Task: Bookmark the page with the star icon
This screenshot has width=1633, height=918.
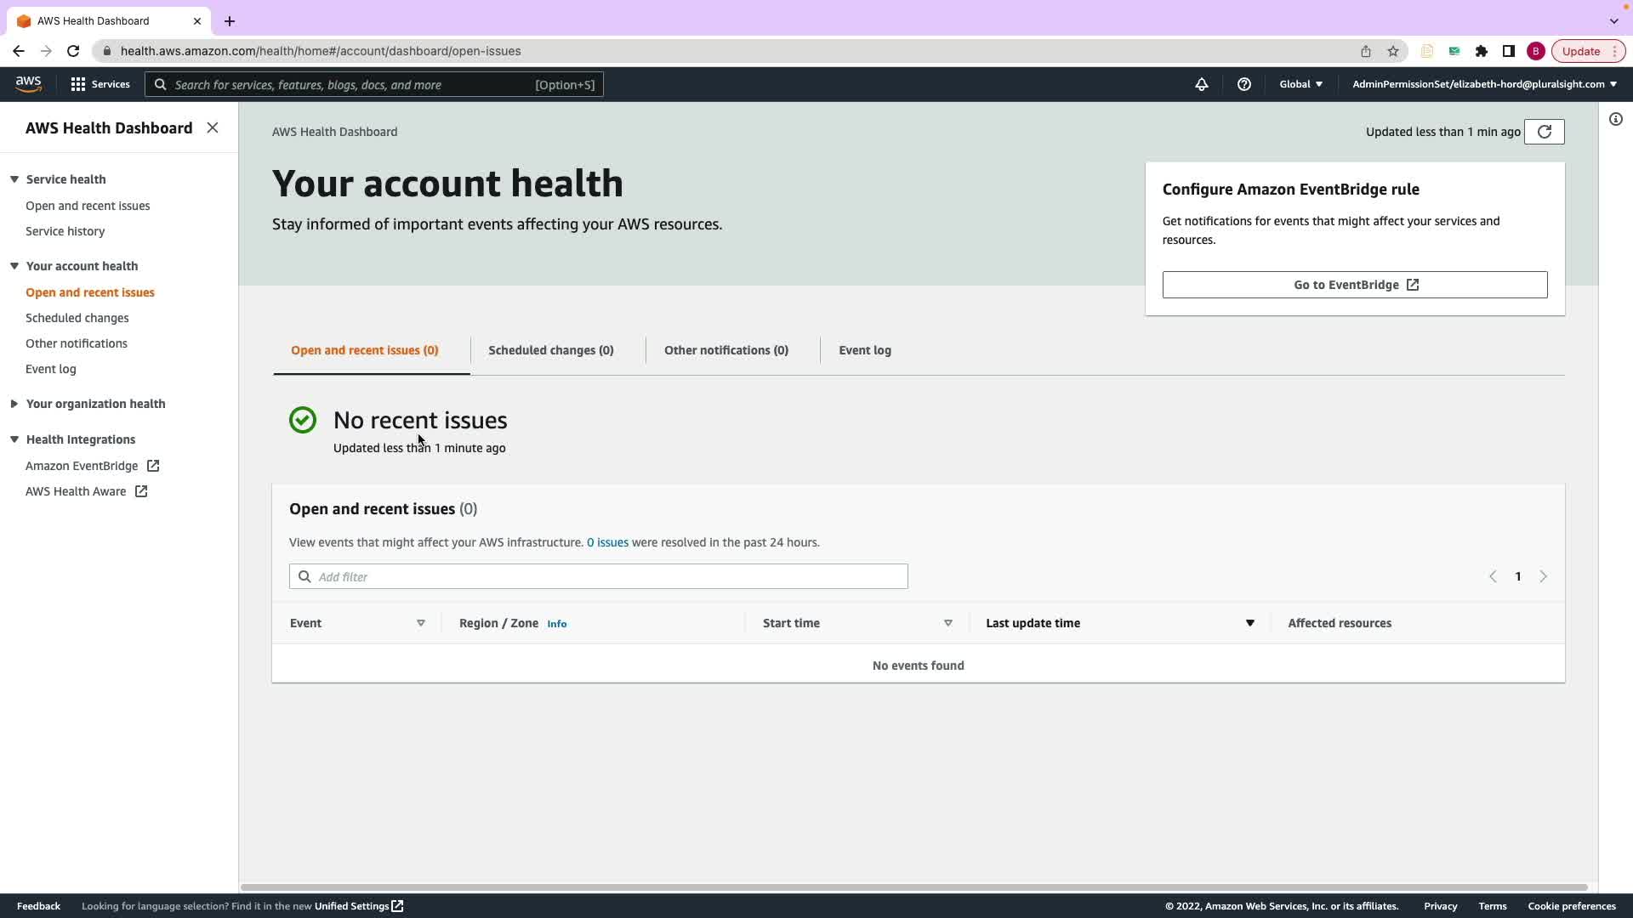Action: 1392,51
